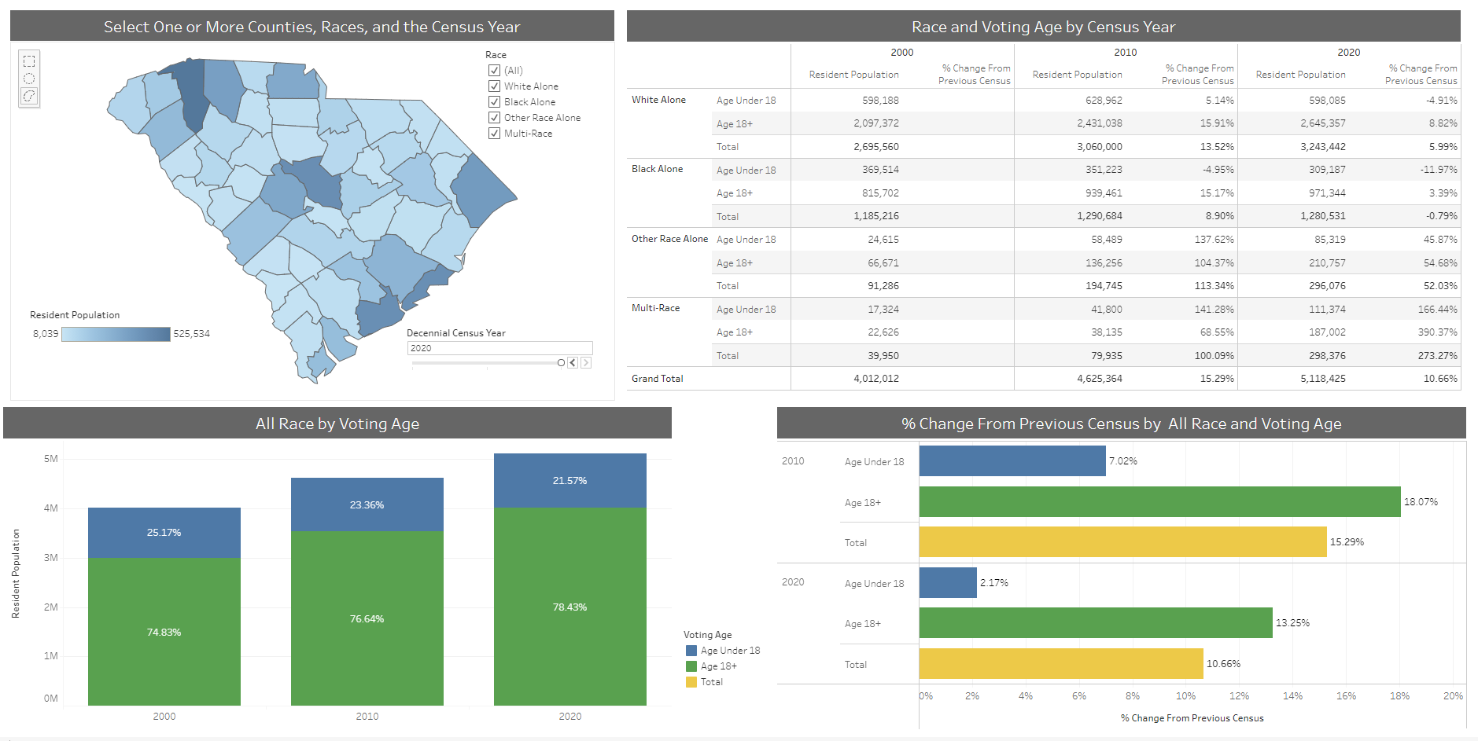The width and height of the screenshot is (1478, 741).
Task: Toggle the (All) races checkbox
Action: (x=494, y=70)
